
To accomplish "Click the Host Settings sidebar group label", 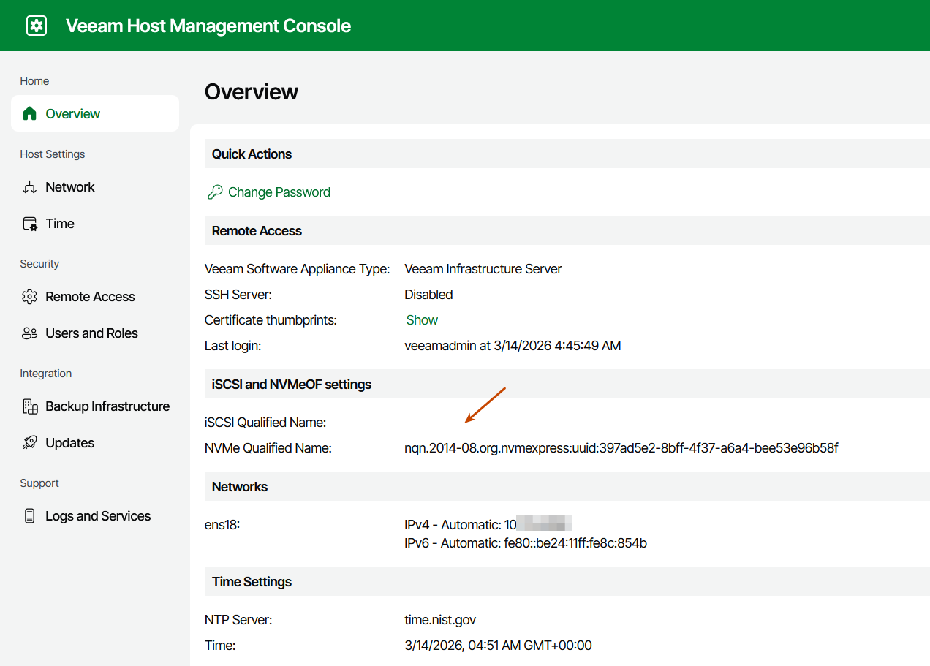I will pyautogui.click(x=53, y=154).
